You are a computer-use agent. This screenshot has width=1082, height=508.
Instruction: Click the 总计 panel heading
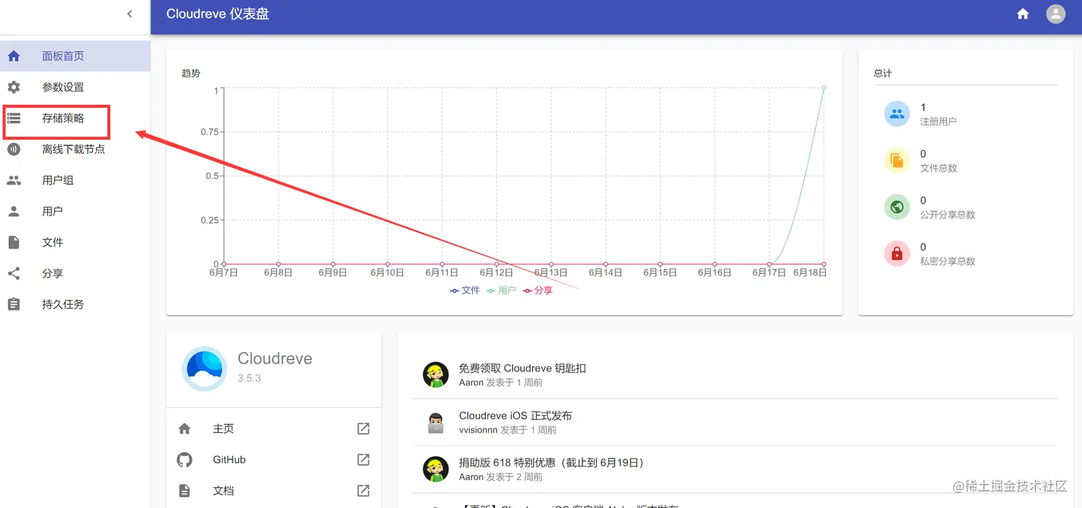(883, 73)
